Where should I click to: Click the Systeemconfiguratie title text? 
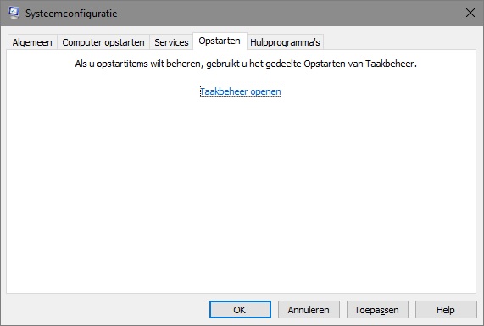[x=71, y=14]
